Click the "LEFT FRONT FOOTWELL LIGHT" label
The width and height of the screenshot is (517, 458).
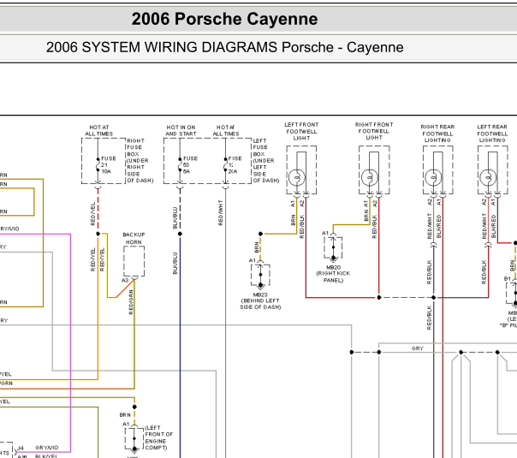click(x=301, y=131)
